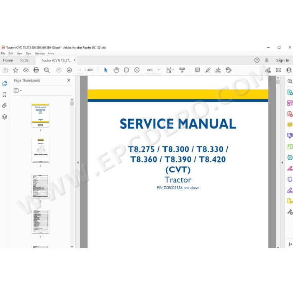Close the Tractor (CVT) document tab

pyautogui.click(x=75, y=60)
